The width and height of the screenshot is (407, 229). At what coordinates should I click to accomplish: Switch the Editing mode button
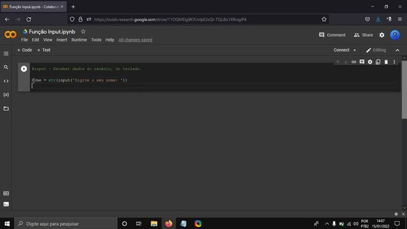(x=376, y=50)
